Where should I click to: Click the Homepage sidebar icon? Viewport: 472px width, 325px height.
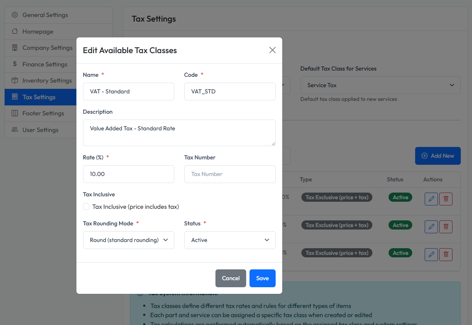point(15,31)
